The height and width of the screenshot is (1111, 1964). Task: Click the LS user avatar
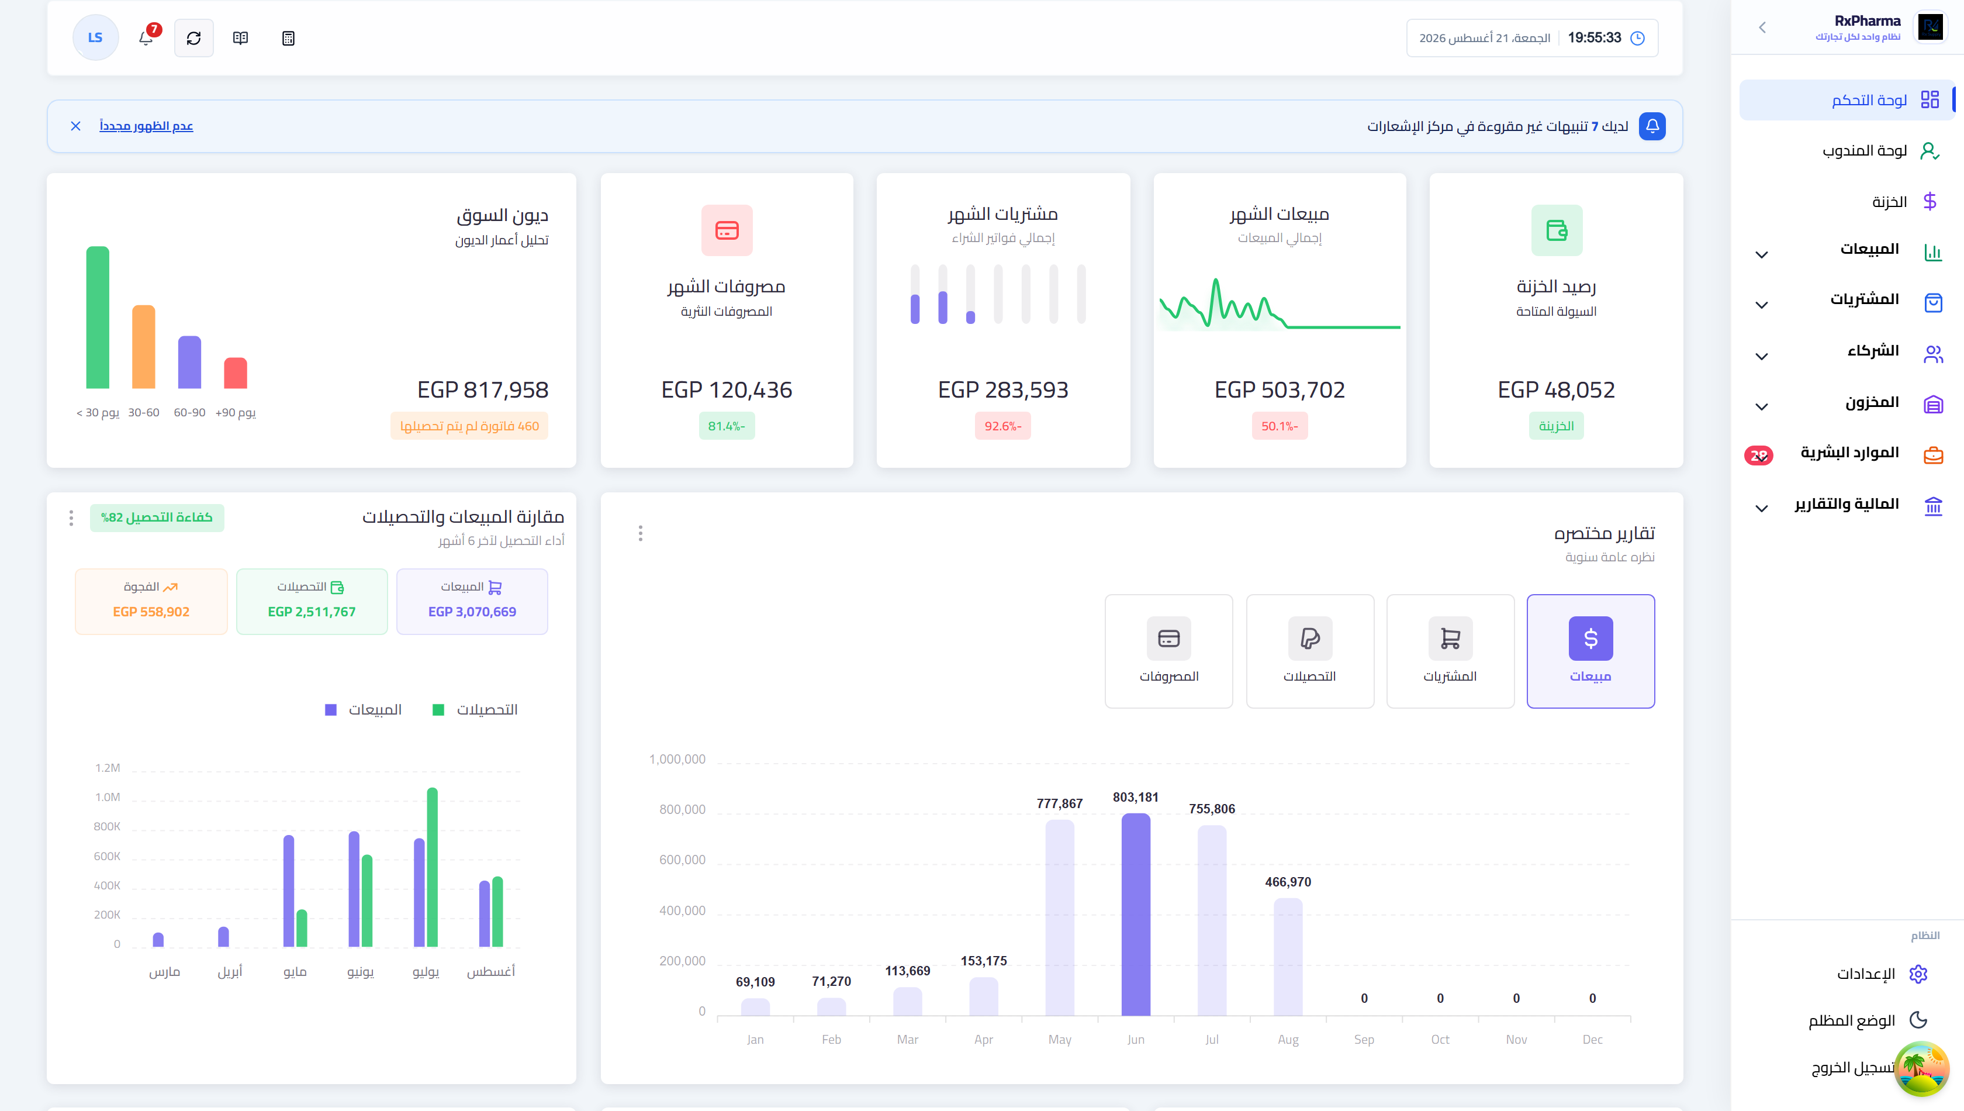[x=95, y=37]
